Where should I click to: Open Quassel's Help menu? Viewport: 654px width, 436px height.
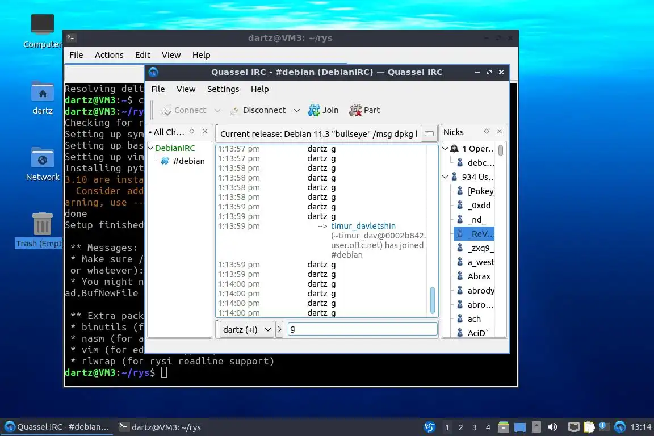pyautogui.click(x=259, y=89)
